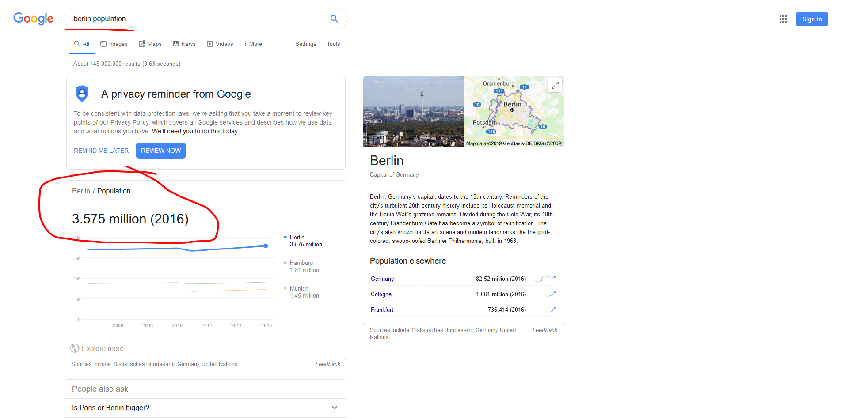The width and height of the screenshot is (841, 419).
Task: Switch to the Images tab
Action: (114, 44)
